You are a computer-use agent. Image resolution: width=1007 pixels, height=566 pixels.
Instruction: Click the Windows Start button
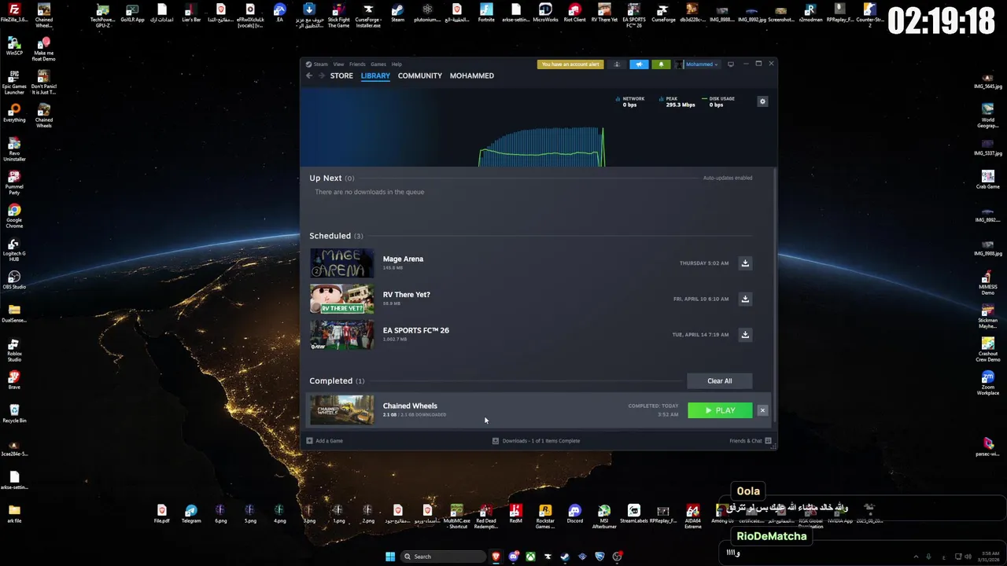click(x=389, y=557)
